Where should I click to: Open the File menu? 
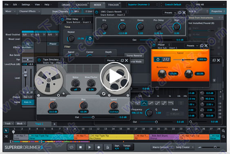[x=8, y=4]
